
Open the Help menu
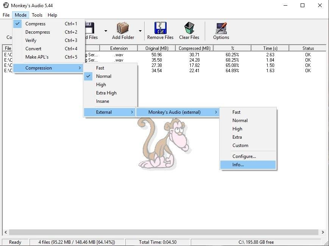point(52,15)
